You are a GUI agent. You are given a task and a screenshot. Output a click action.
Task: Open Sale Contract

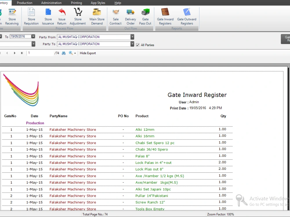point(116,16)
